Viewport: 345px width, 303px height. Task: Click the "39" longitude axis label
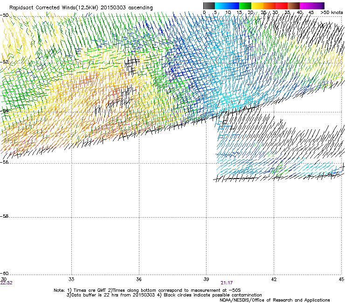206,279
